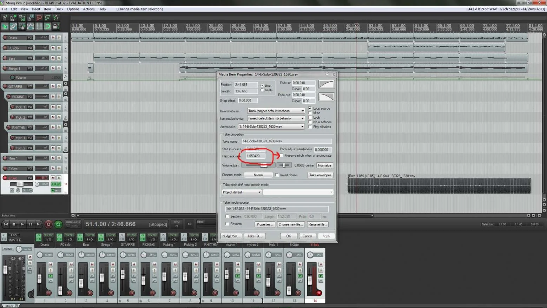Arm the Drums track for recording

click(5, 38)
